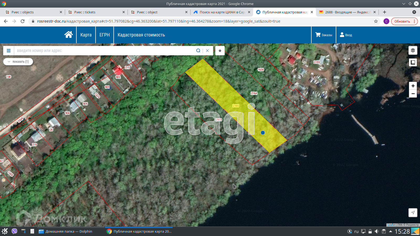Screen dimensions: 420x236
Task: Click the Обновить update button
Action: click(402, 21)
